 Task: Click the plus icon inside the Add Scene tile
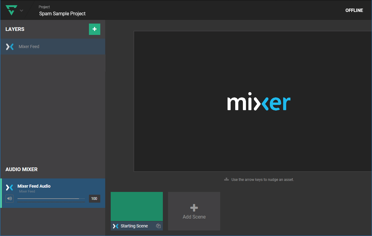(x=194, y=207)
